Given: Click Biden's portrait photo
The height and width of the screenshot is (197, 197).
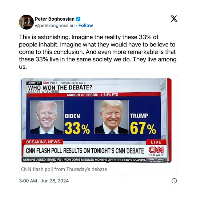Looking at the screenshot, I should [x=47, y=117].
